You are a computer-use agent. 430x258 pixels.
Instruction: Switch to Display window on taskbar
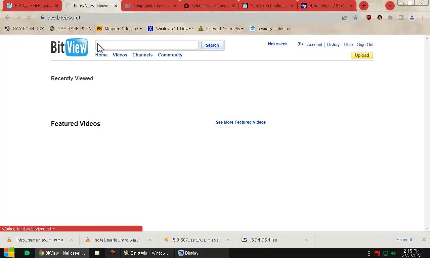click(x=202, y=253)
